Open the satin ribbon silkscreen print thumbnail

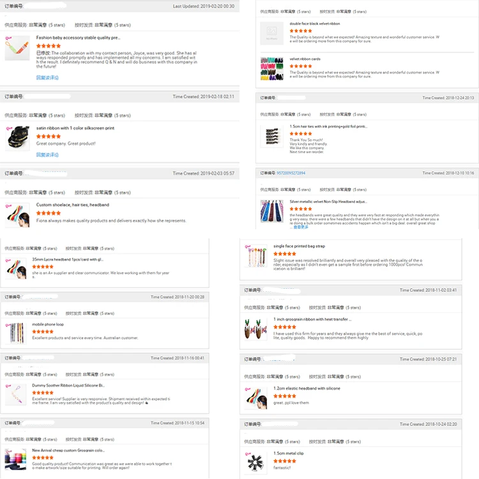(17, 139)
